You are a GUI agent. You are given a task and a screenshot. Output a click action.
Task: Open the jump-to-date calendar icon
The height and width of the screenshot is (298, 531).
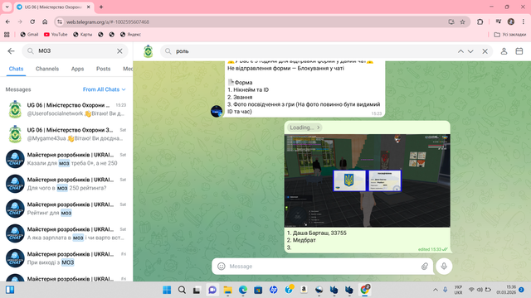click(x=519, y=51)
